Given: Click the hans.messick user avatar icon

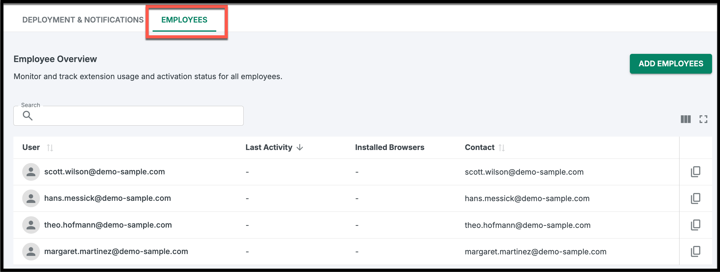Looking at the screenshot, I should coord(31,198).
